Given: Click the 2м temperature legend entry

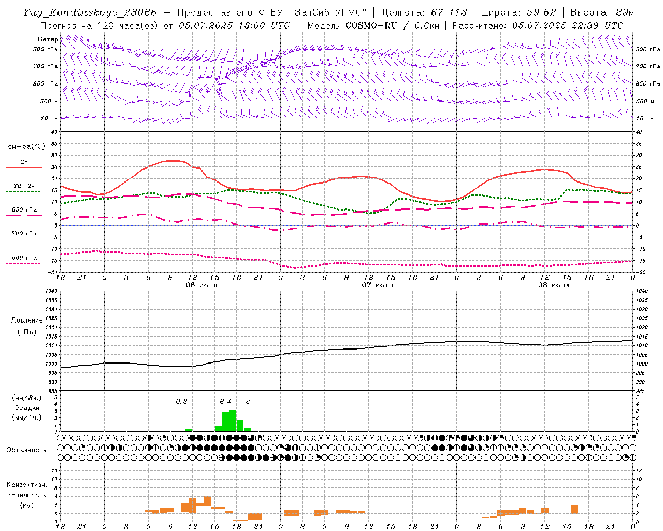Looking at the screenshot, I should (24, 162).
